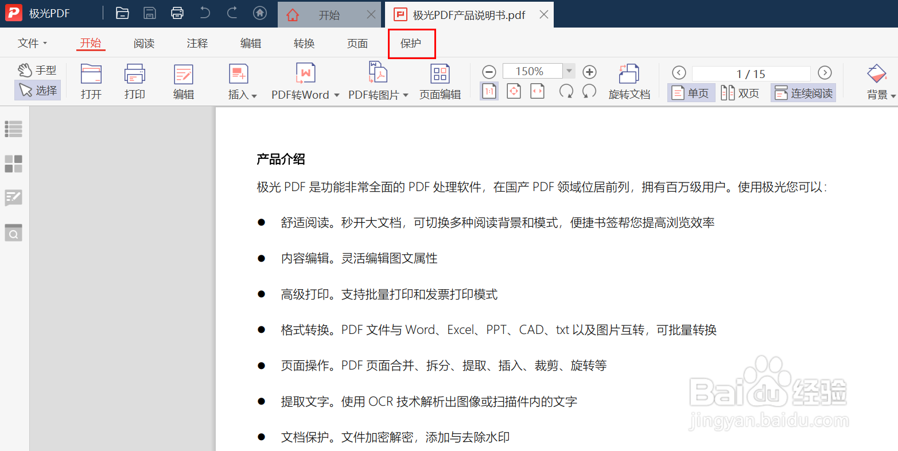Close the 开始 document tab

tap(372, 15)
